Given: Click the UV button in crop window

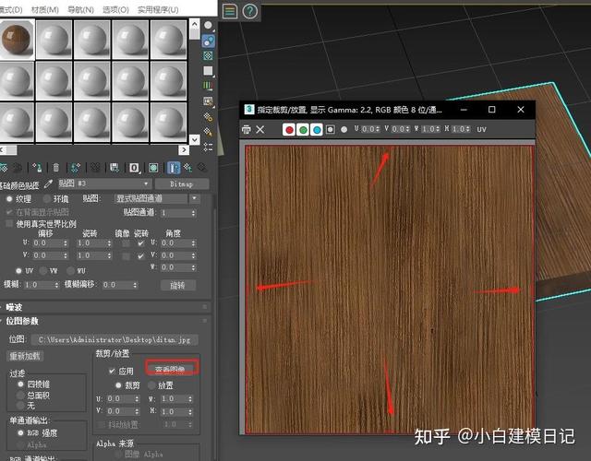Looking at the screenshot, I should [x=481, y=129].
